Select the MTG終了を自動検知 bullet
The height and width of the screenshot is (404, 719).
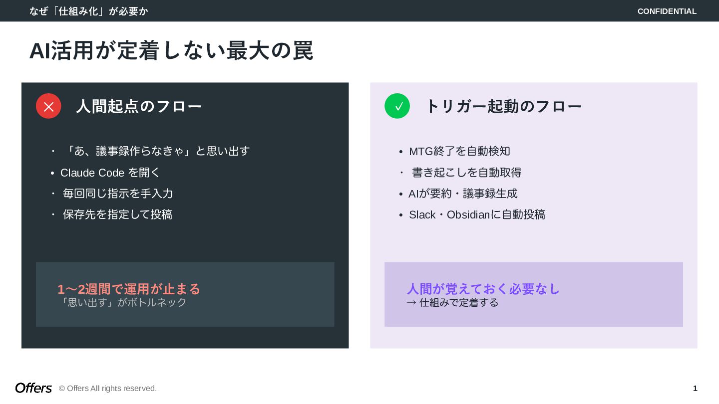pyautogui.click(x=459, y=151)
